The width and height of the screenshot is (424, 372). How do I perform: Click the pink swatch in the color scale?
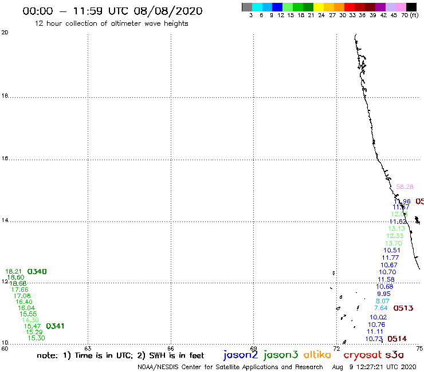(401, 7)
